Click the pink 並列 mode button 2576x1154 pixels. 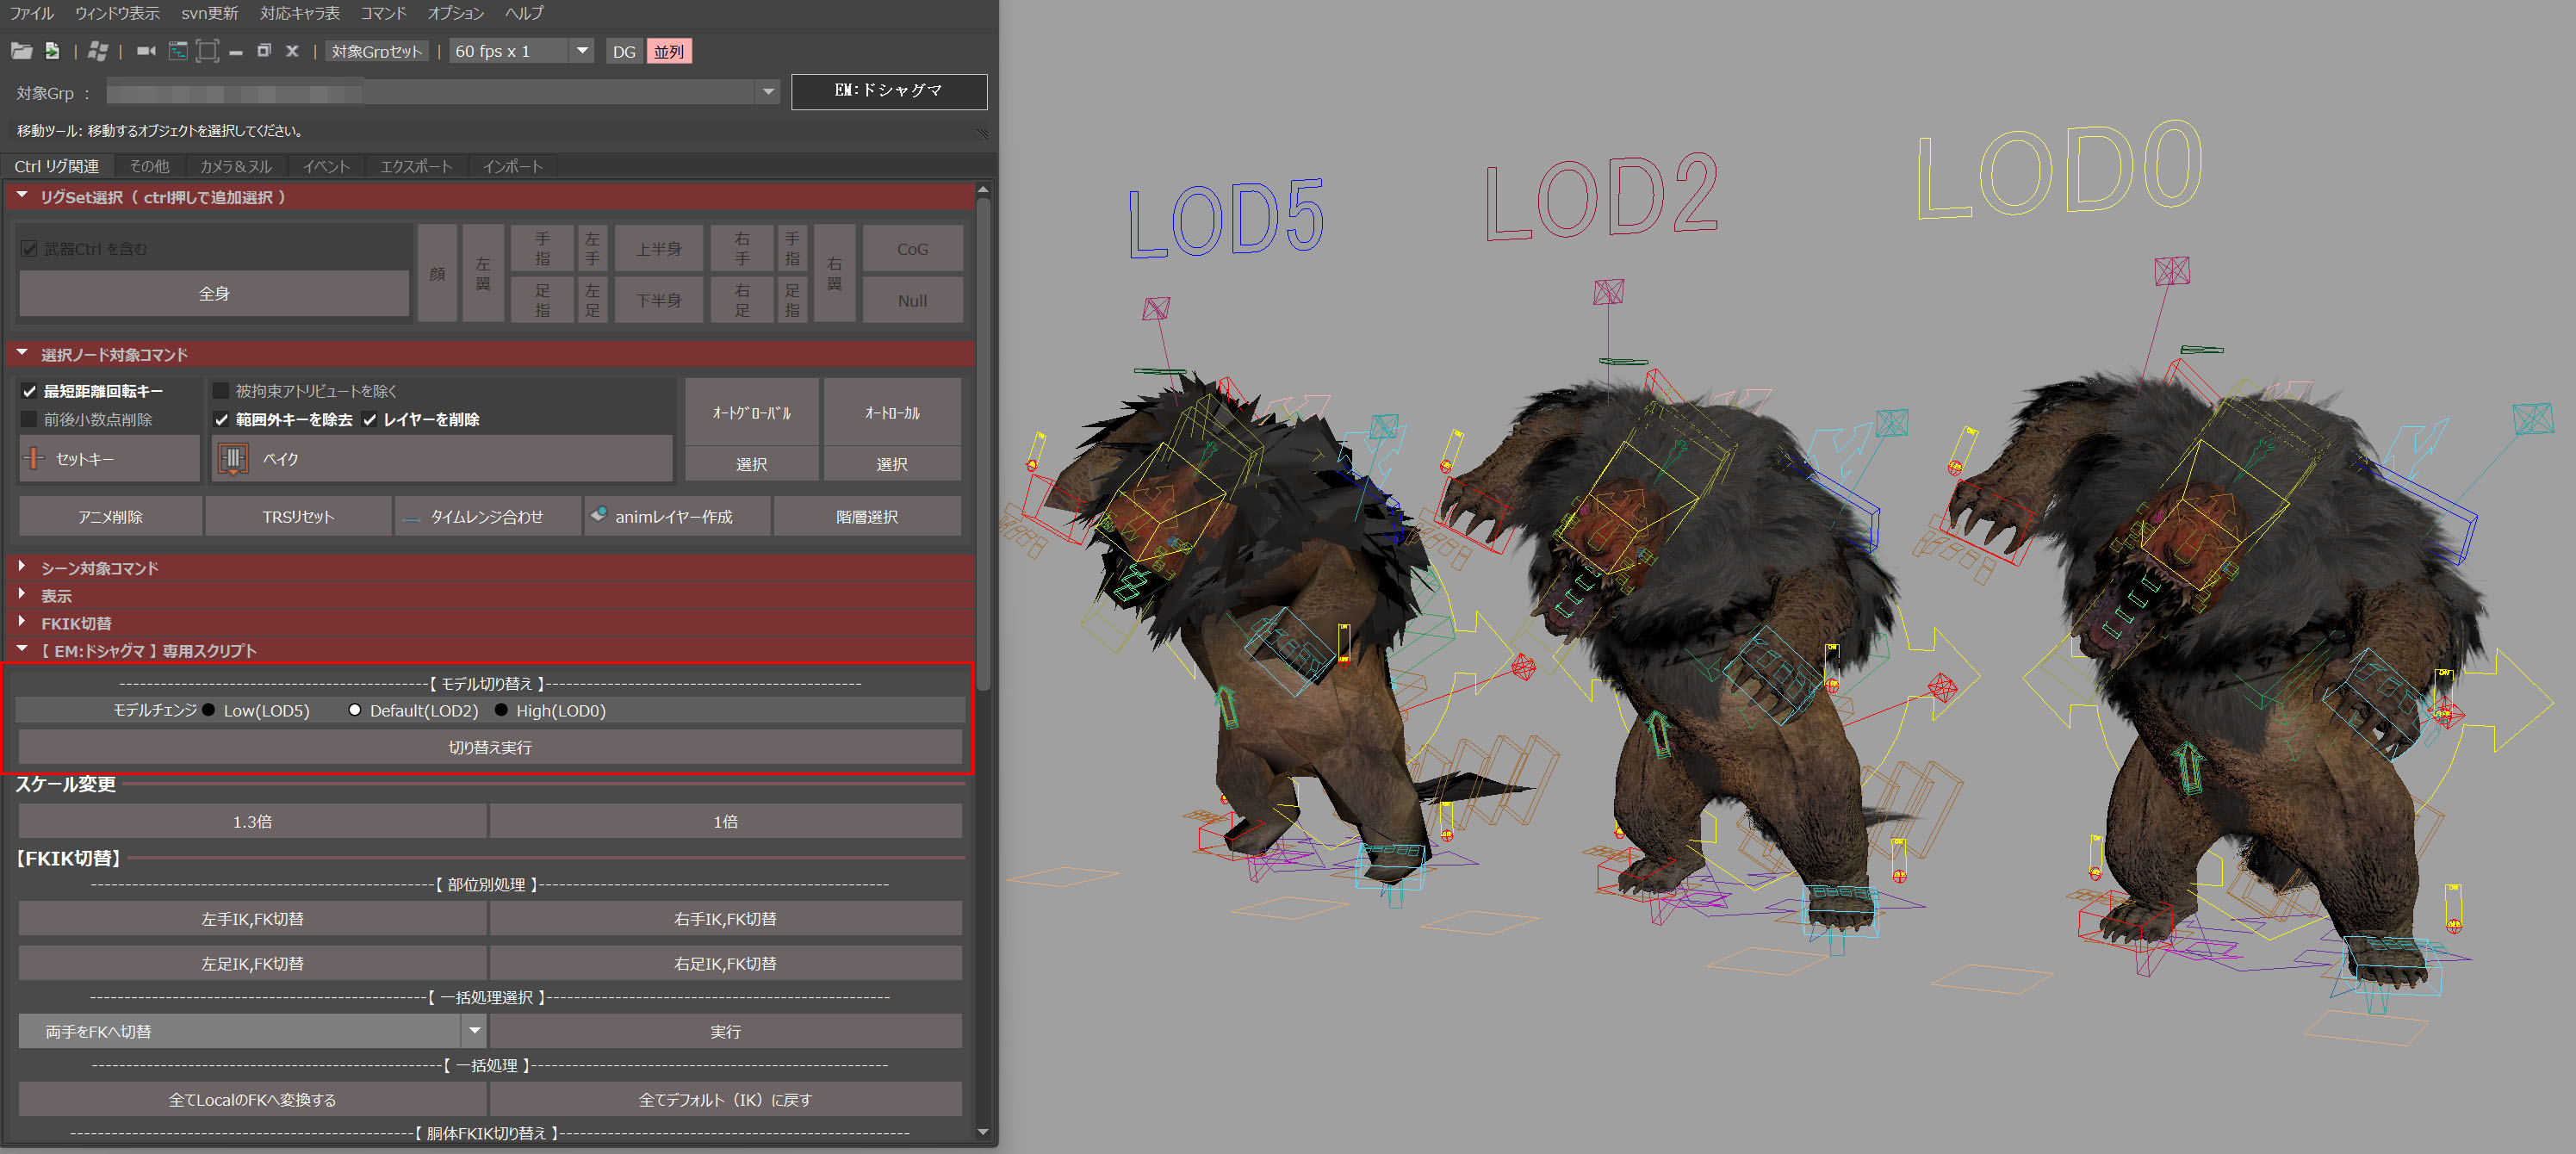pyautogui.click(x=668, y=51)
